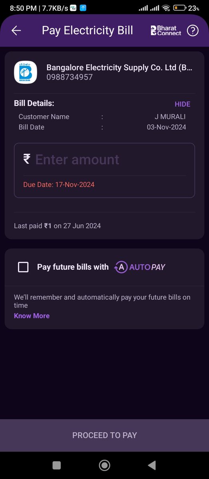The width and height of the screenshot is (209, 479).
Task: Tap the Android back navigation triangle
Action: click(152, 465)
